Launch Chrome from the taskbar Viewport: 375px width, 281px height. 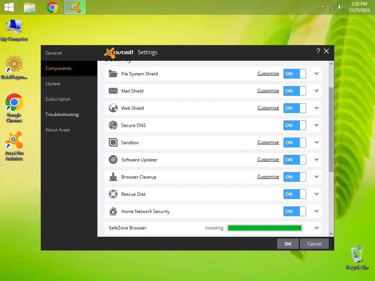52,7
